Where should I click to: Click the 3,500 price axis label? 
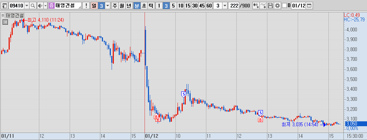352,79
